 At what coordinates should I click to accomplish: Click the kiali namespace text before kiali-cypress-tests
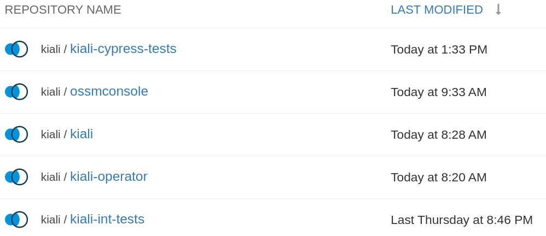(x=50, y=49)
